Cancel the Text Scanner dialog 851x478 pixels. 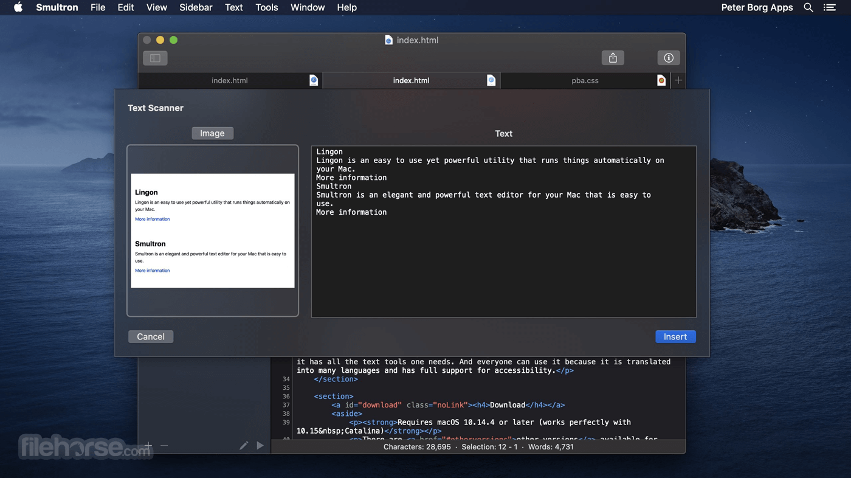point(151,336)
